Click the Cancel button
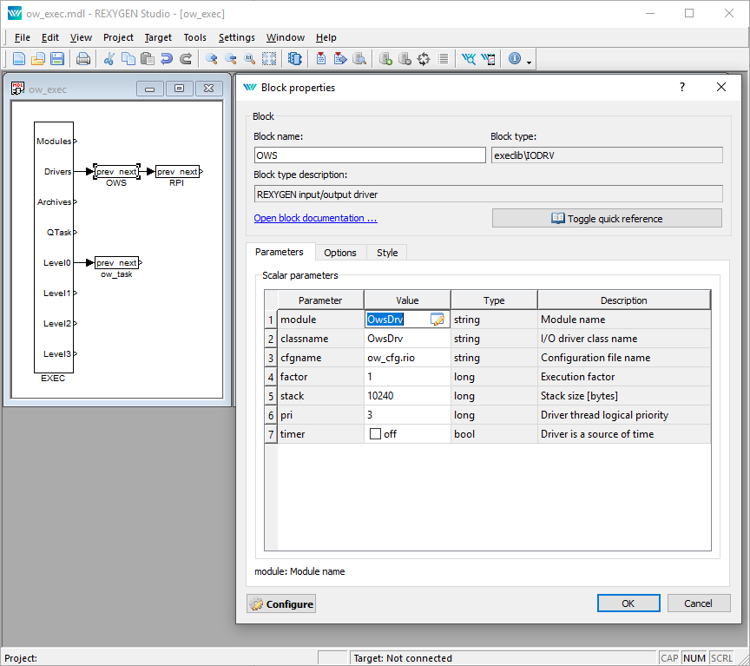750x666 pixels. 698,603
